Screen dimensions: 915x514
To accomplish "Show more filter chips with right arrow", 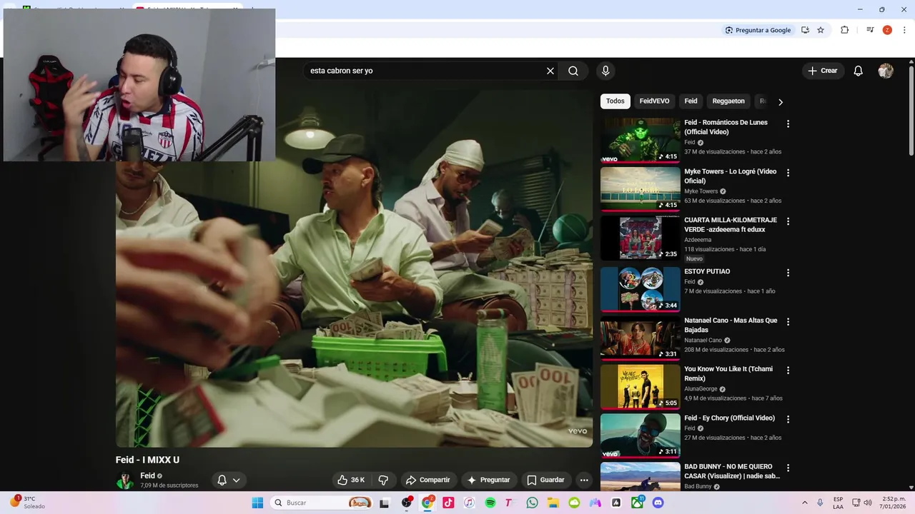I will pyautogui.click(x=781, y=102).
